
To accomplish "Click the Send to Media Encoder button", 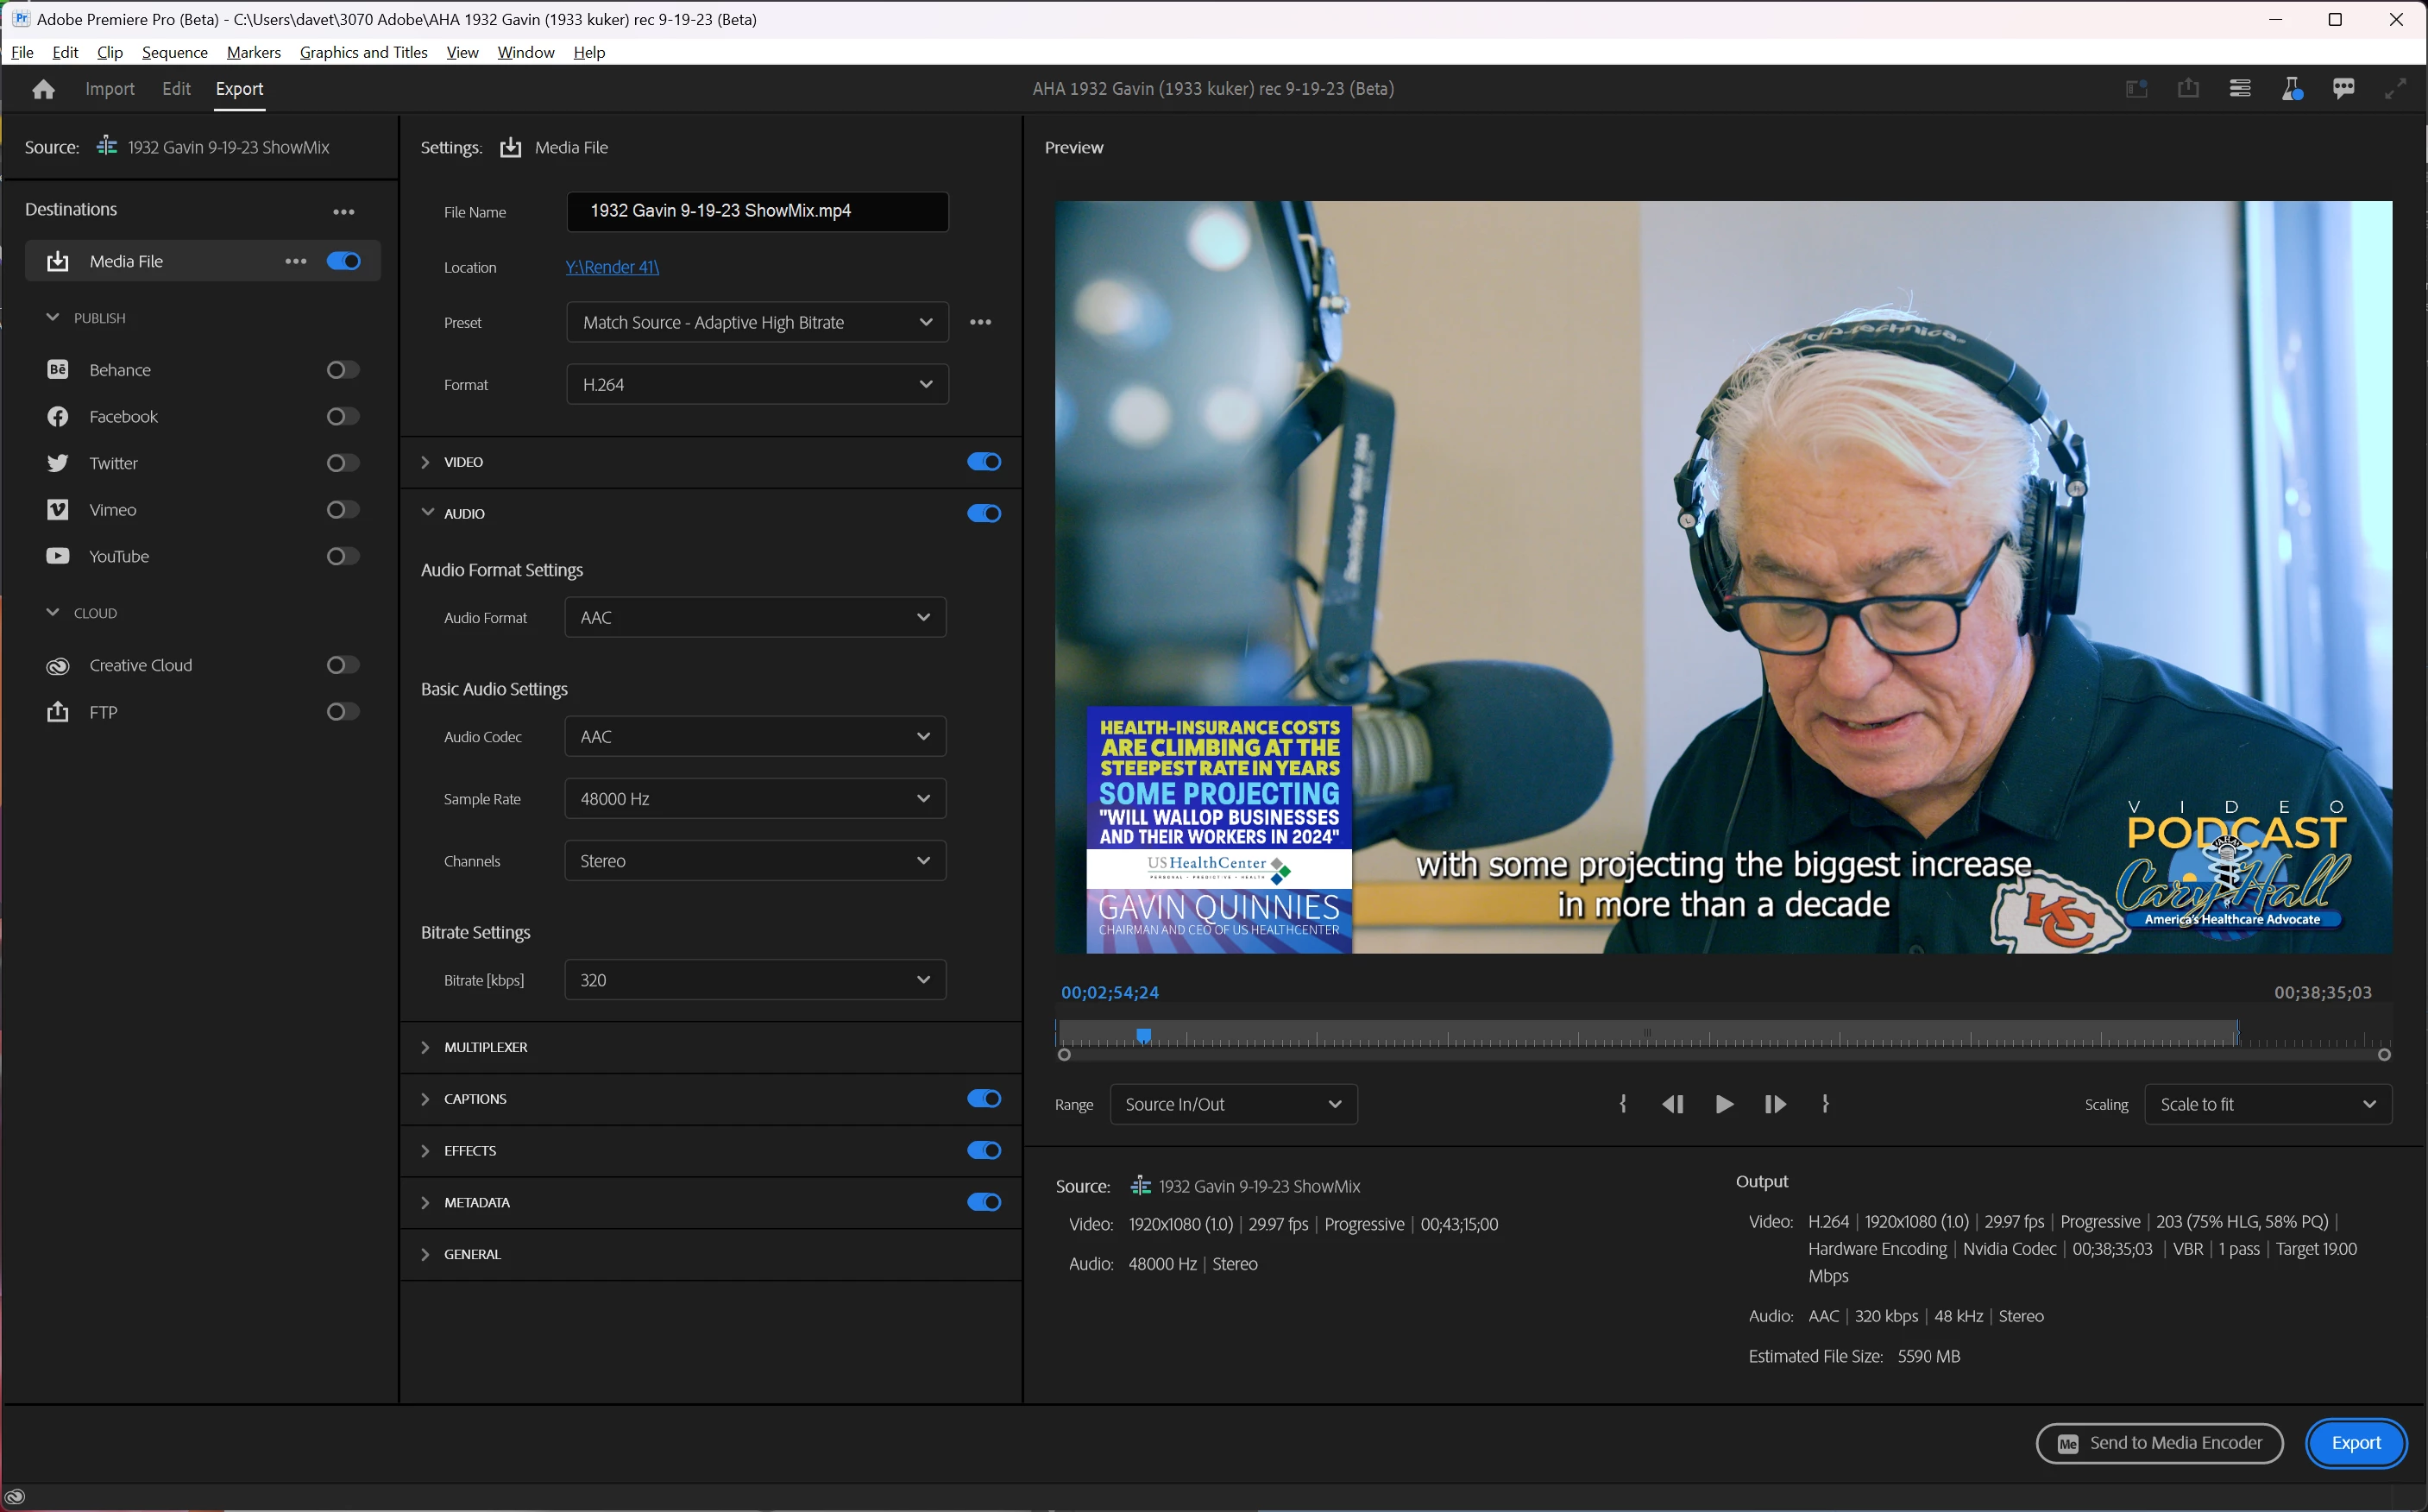I will pos(2159,1442).
